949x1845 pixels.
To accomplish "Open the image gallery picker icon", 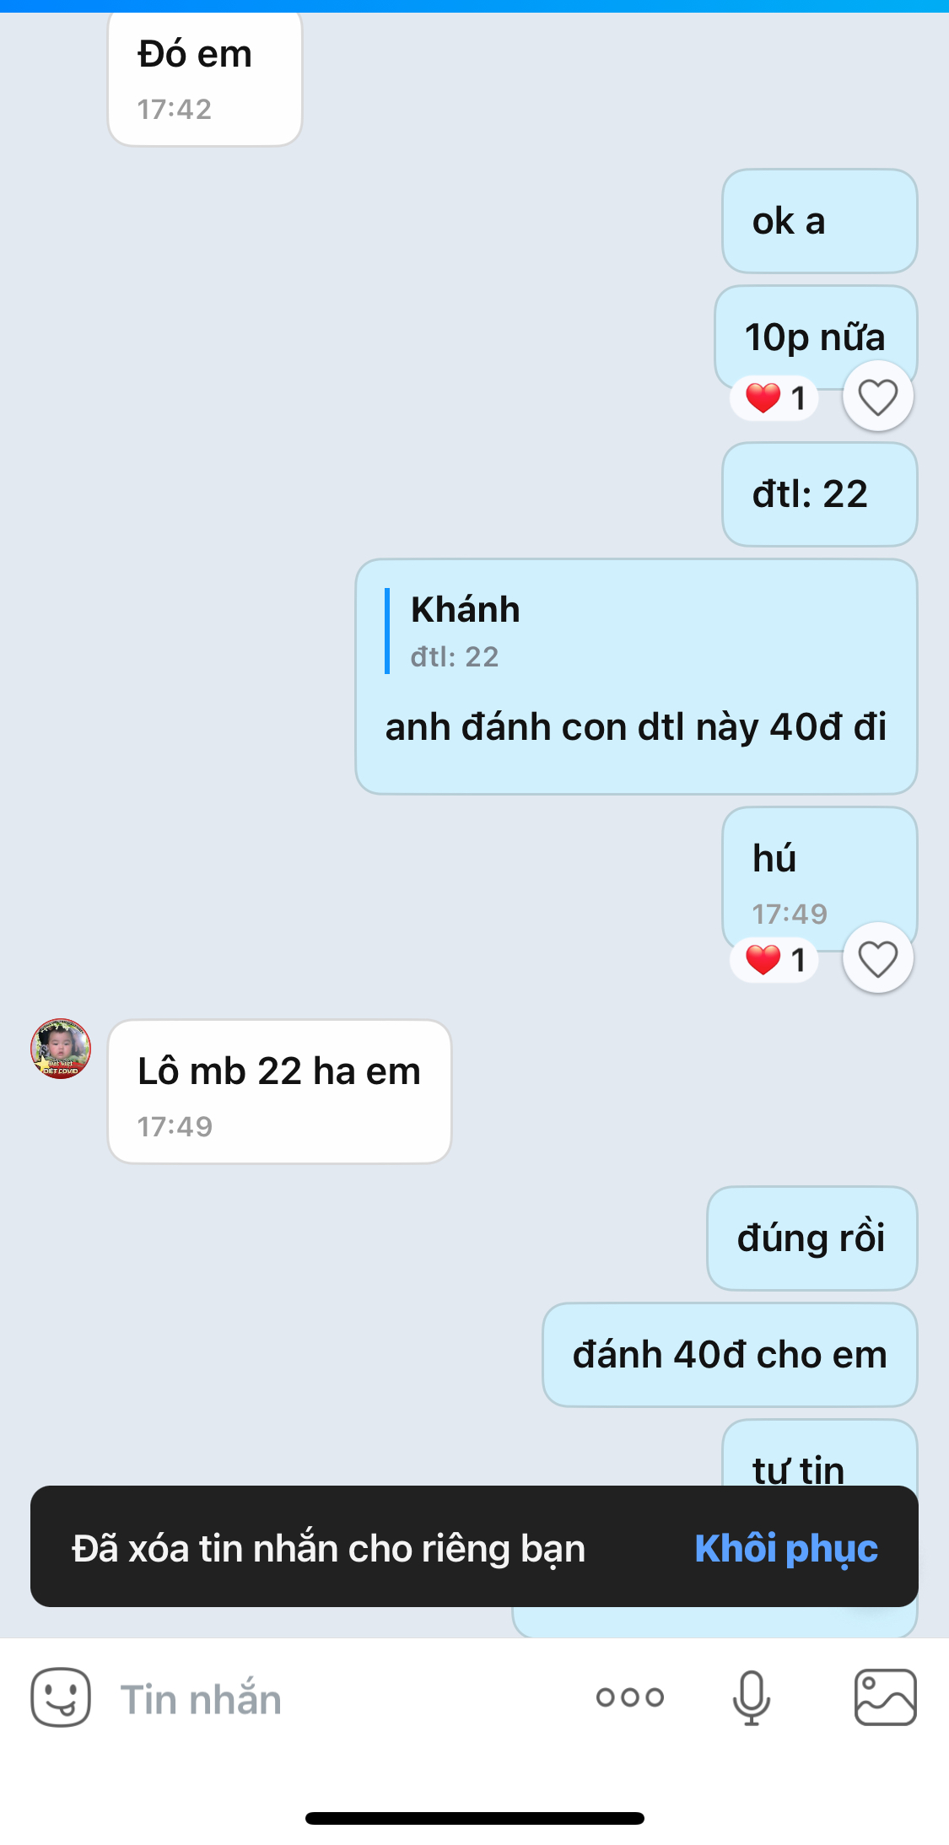I will (x=886, y=1697).
